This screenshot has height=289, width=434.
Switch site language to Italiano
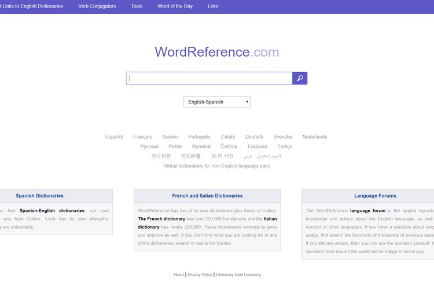point(170,136)
